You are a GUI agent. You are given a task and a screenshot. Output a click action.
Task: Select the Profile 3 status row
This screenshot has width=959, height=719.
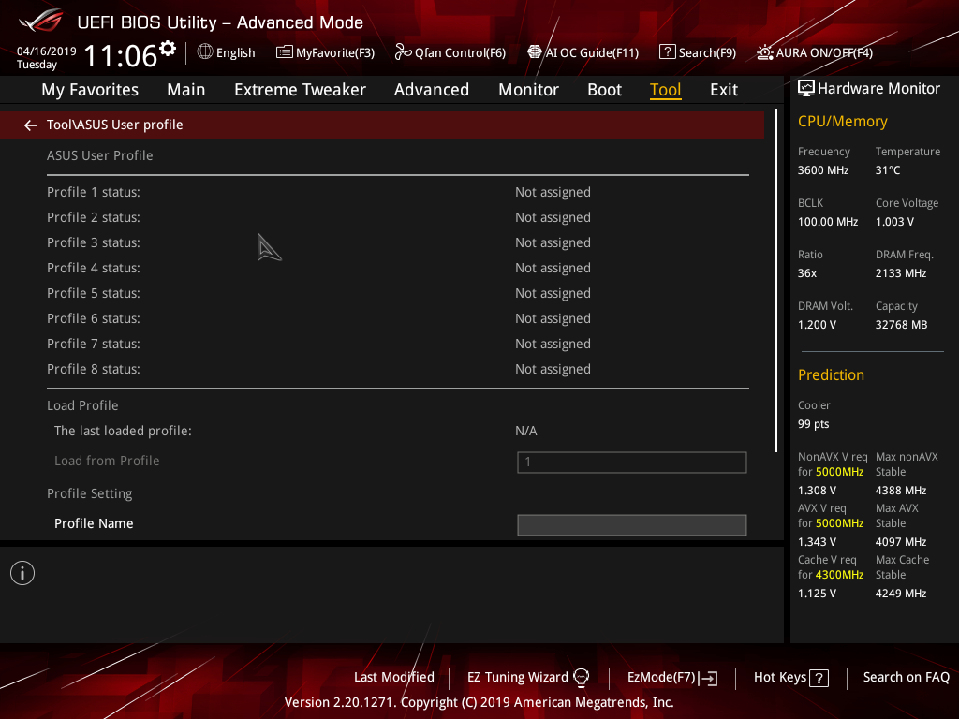397,242
